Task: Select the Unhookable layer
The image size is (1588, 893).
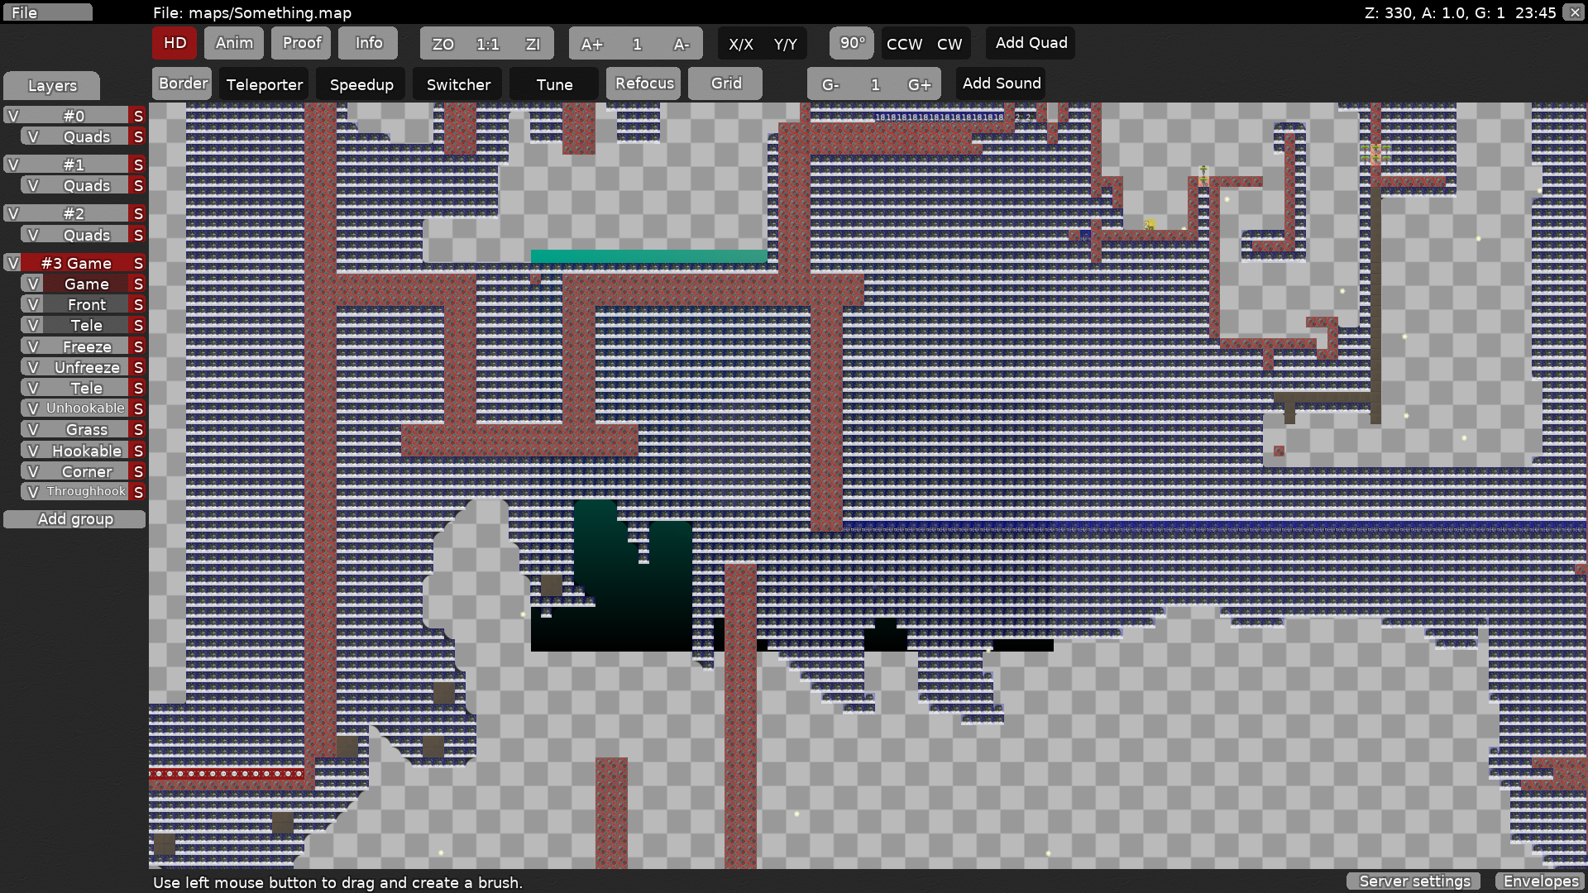Action: pyautogui.click(x=84, y=408)
